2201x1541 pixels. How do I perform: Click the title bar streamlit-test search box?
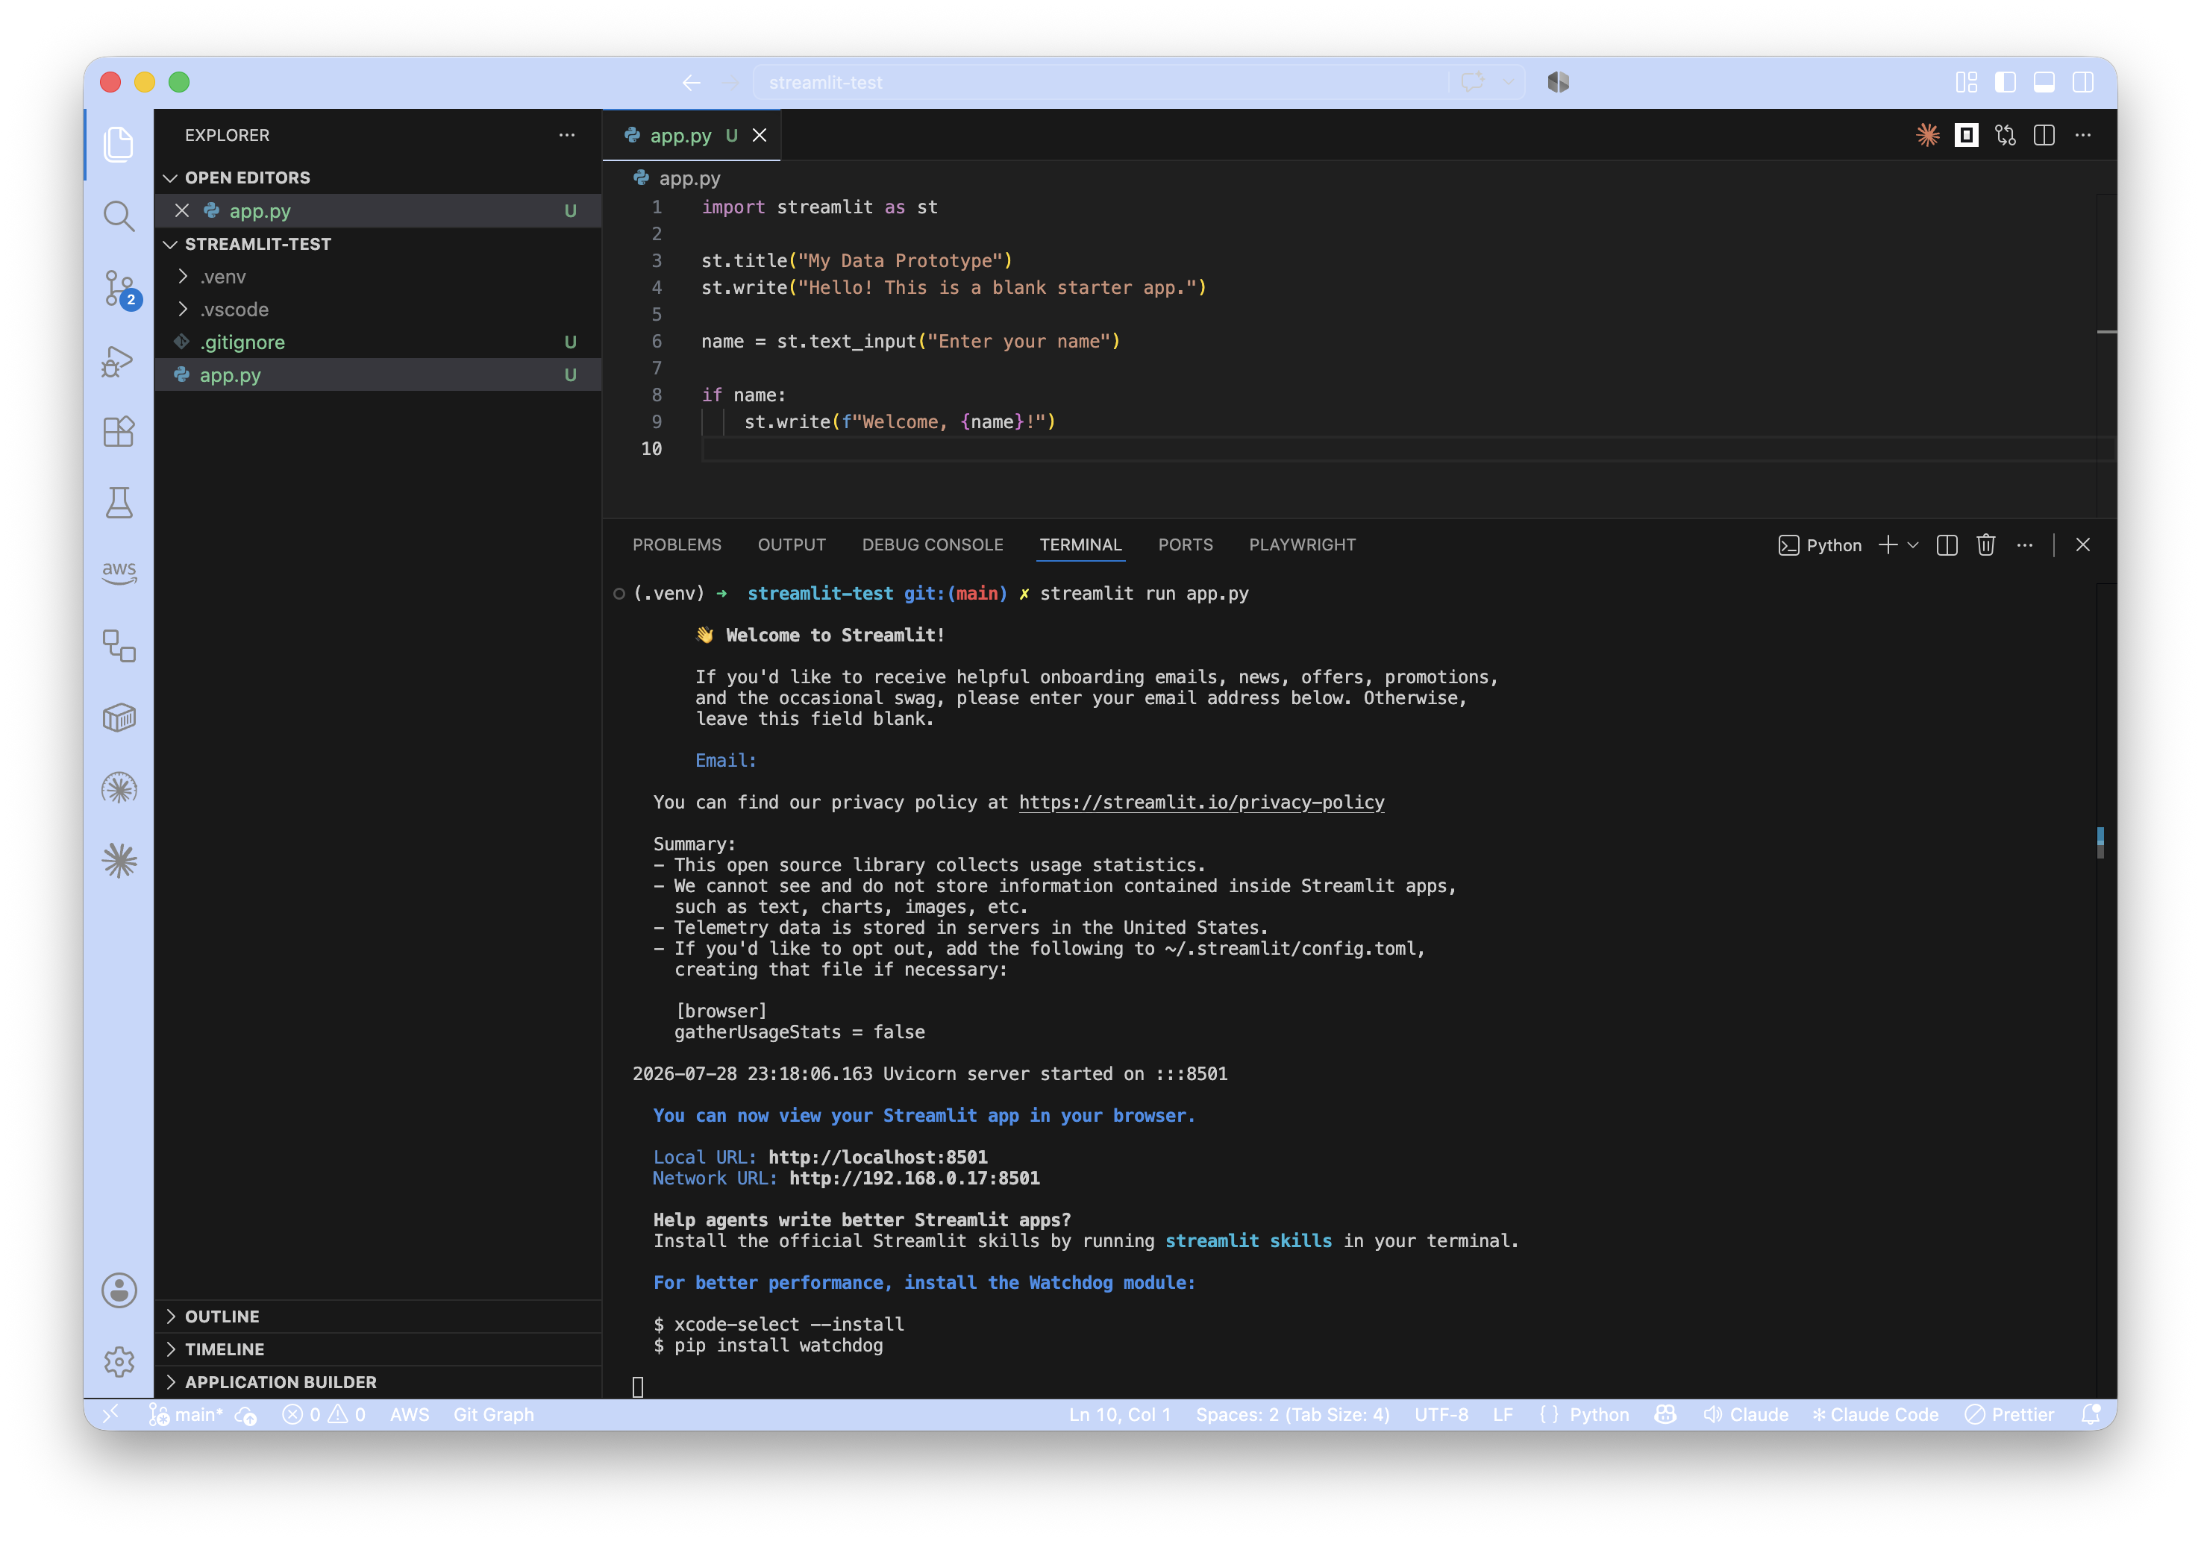pyautogui.click(x=1100, y=82)
